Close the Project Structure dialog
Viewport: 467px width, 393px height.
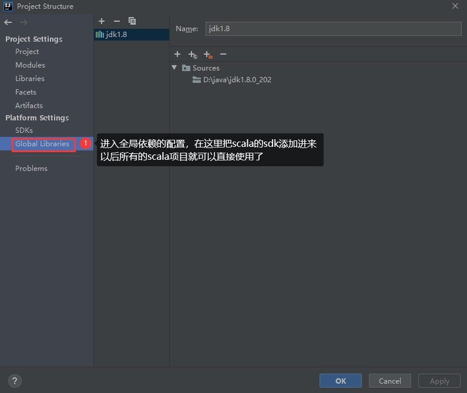(x=455, y=6)
